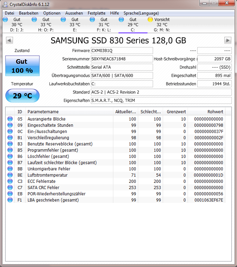237x267 pixels.
Task: Click the serial number field S0XYNEAC671848
Action: click(x=122, y=59)
